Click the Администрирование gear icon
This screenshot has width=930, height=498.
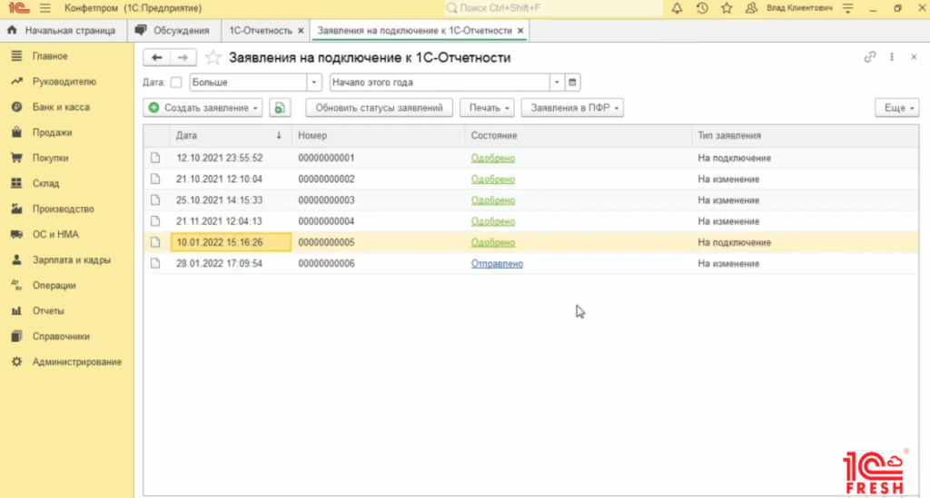[16, 361]
